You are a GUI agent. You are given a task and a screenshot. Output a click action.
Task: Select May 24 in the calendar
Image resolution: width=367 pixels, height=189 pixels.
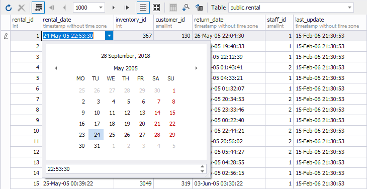pos(96,135)
